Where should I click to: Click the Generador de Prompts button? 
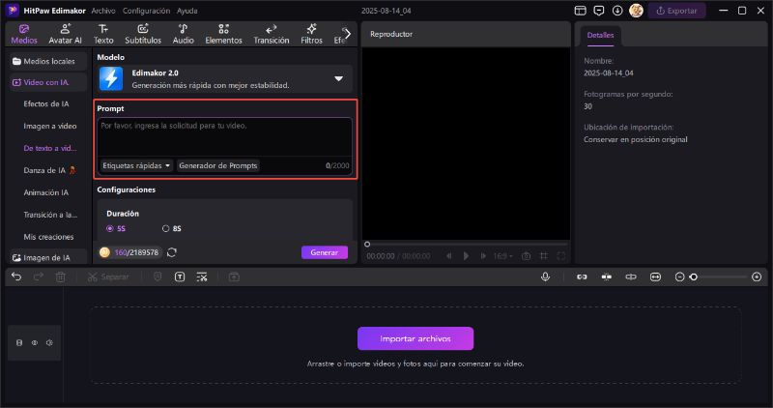coord(218,165)
